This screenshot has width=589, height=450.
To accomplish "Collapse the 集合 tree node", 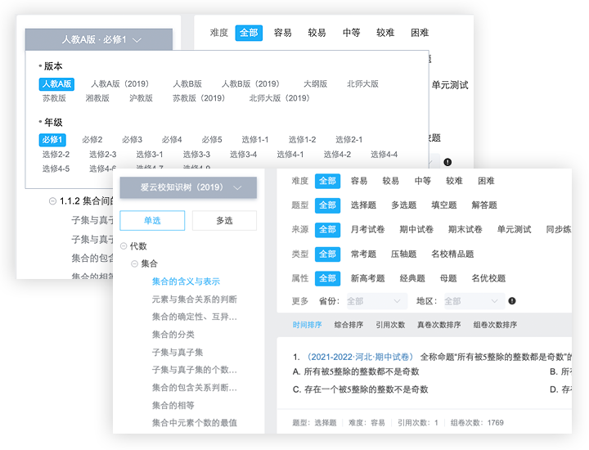I will click(x=134, y=263).
